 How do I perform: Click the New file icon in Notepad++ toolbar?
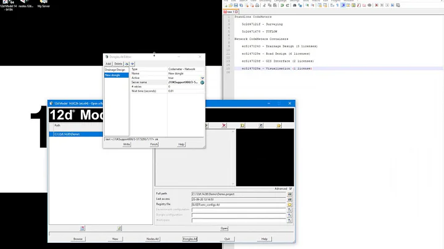226,6
